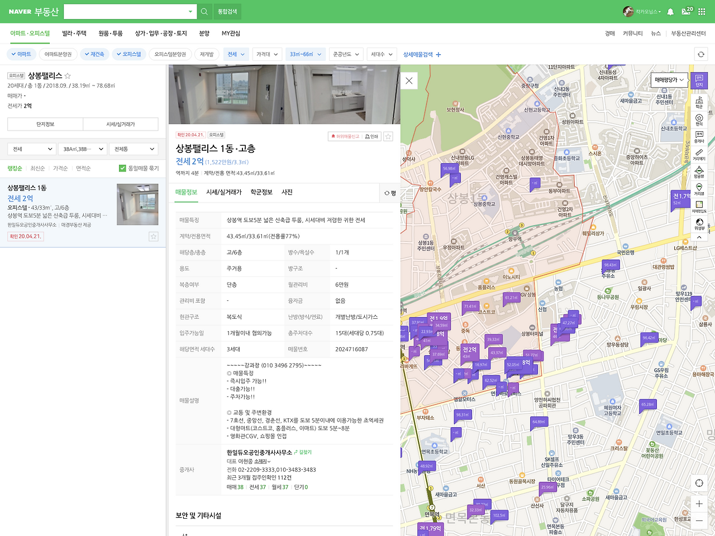Open 부동산관리센터 link

coord(688,33)
